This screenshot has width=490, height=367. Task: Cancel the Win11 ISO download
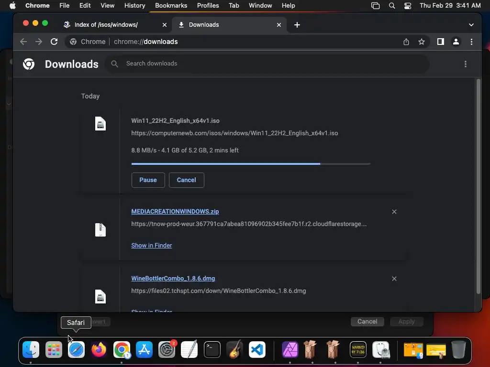click(186, 180)
